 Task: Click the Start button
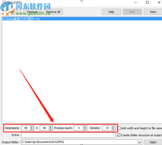(x=153, y=12)
